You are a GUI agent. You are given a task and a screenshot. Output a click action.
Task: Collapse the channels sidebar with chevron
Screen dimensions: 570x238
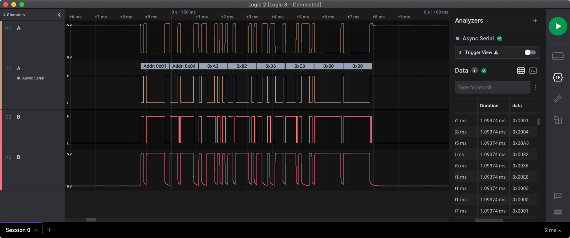[x=59, y=15]
